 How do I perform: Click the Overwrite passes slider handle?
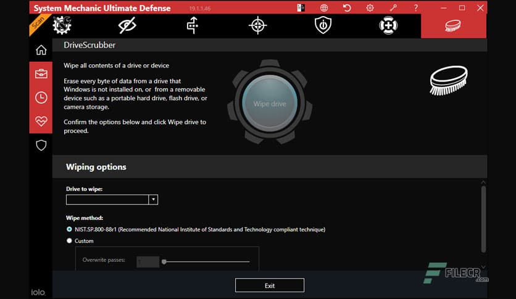pos(164,262)
